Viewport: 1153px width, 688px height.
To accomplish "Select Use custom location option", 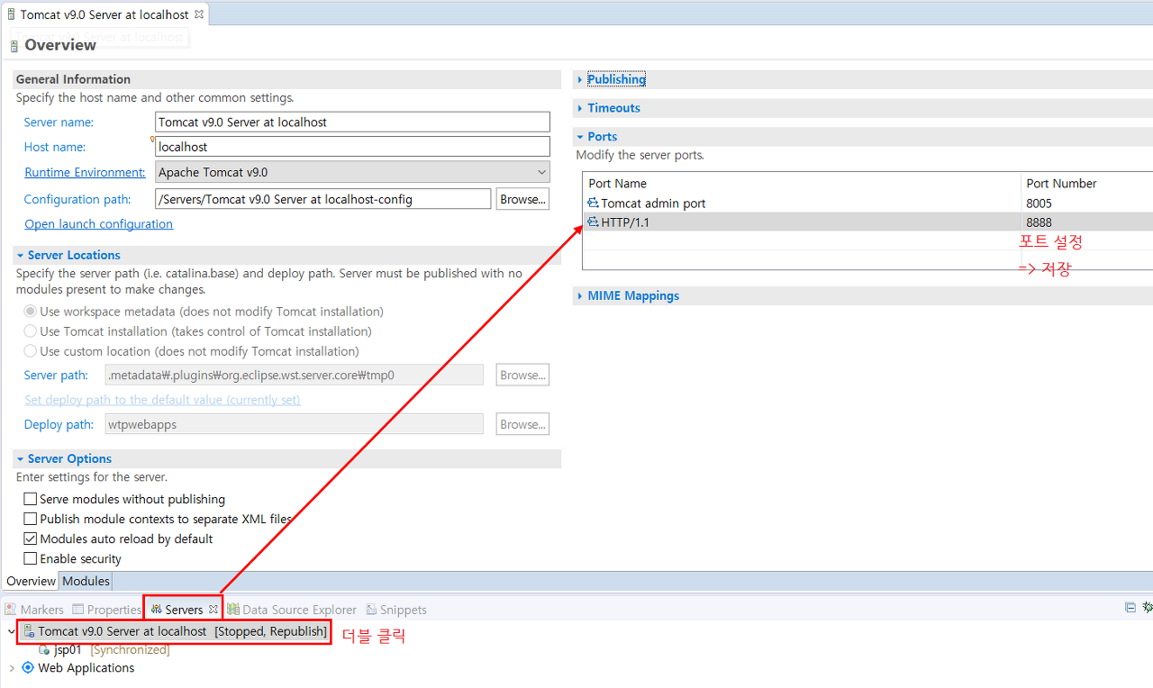I will [31, 351].
